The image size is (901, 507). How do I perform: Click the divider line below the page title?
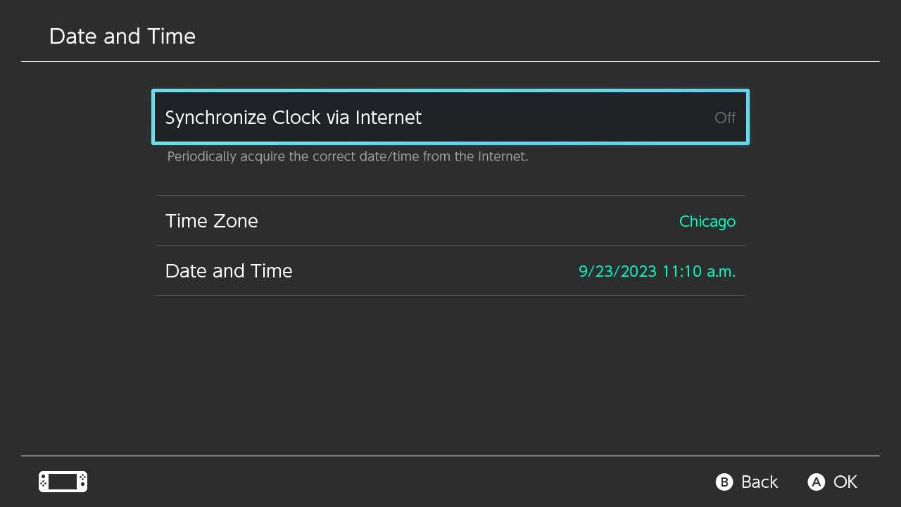450,62
